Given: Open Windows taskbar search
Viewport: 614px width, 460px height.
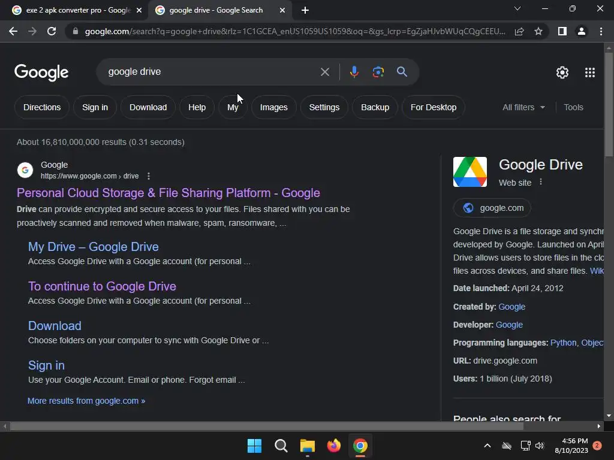Looking at the screenshot, I should pyautogui.click(x=281, y=446).
